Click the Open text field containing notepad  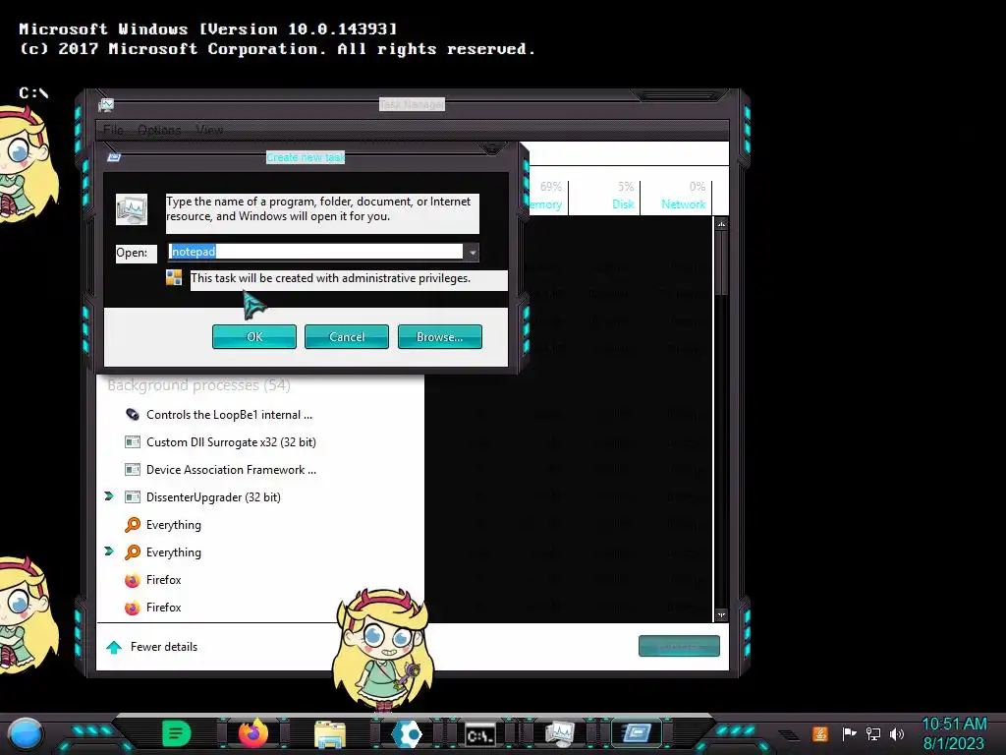315,252
